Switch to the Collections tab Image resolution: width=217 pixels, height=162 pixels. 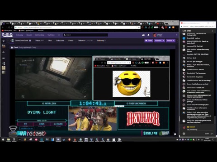tap(60, 40)
